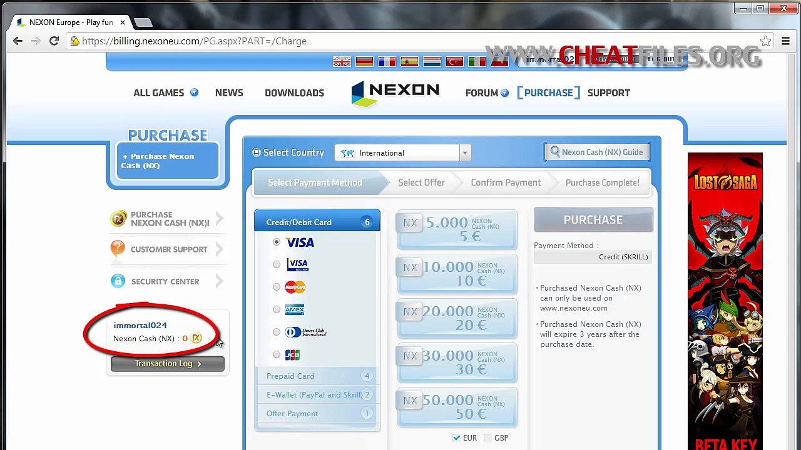Open the Transaction Log
Screen dimensions: 801x450
[x=168, y=364]
